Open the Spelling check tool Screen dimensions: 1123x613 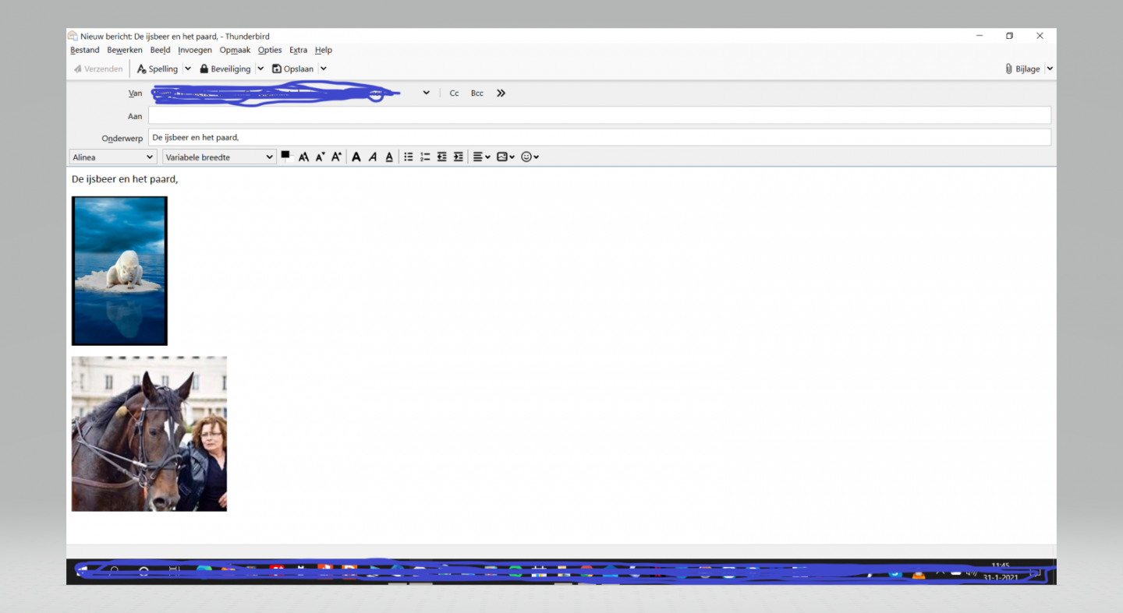coord(158,69)
